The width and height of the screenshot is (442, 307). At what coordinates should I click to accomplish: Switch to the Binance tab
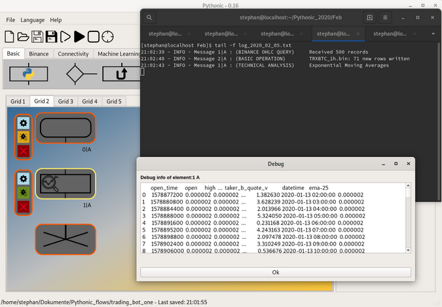click(39, 54)
